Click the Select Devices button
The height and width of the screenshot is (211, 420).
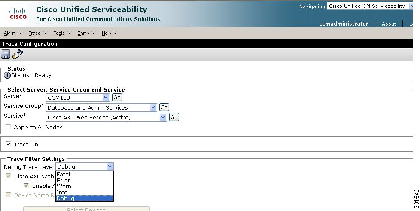pos(86,209)
